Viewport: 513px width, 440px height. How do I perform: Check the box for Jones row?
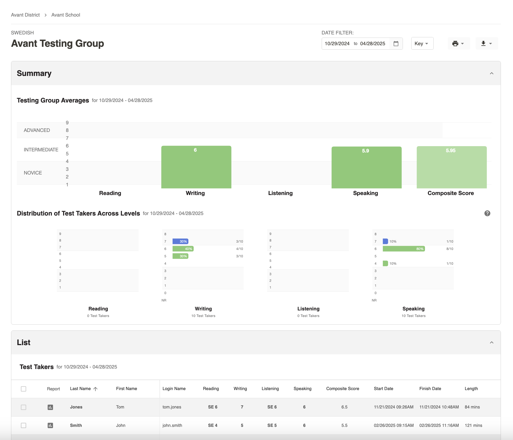[x=23, y=407]
